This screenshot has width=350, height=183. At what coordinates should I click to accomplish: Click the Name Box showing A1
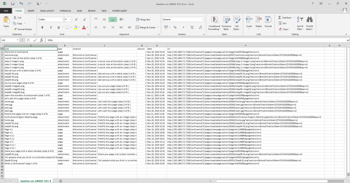(10, 40)
